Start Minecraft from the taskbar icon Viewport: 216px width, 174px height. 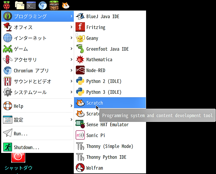pos(54,5)
